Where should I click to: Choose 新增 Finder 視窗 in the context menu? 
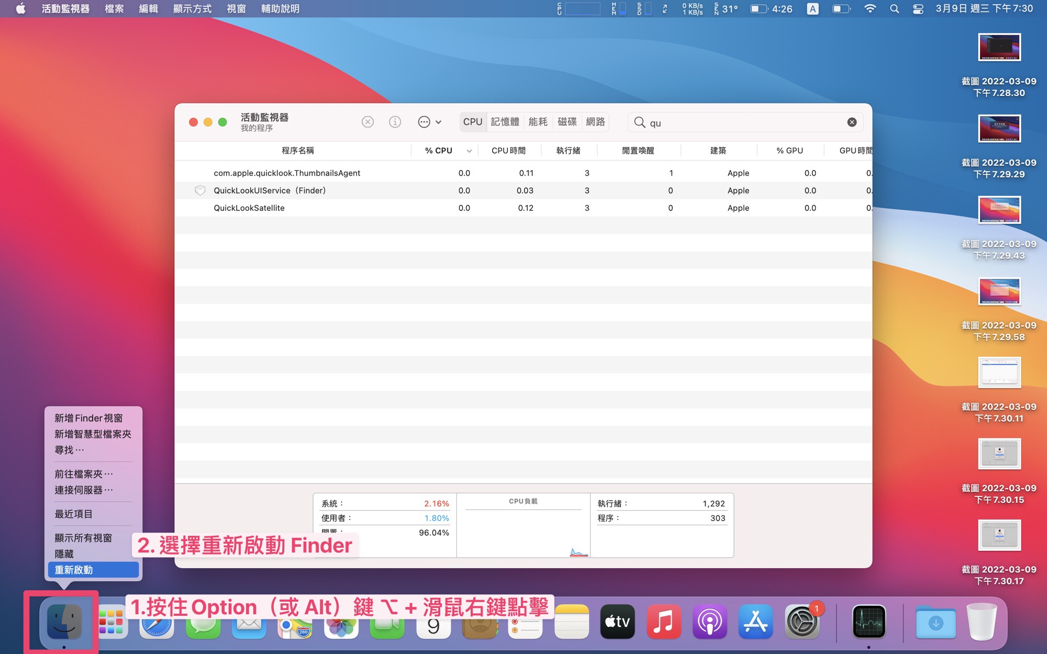93,418
